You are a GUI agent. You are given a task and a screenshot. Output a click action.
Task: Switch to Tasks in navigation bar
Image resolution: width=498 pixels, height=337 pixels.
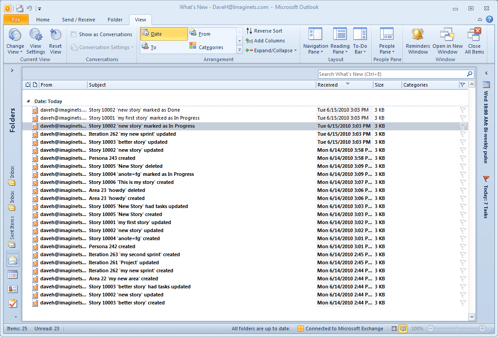(13, 304)
